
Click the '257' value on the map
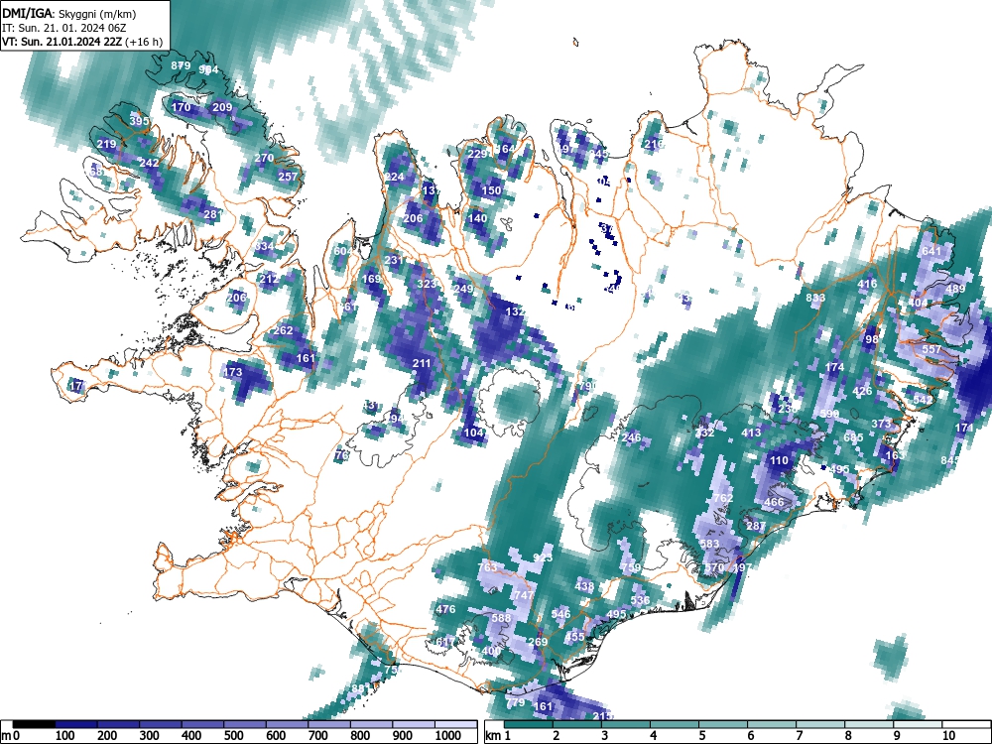(x=288, y=176)
